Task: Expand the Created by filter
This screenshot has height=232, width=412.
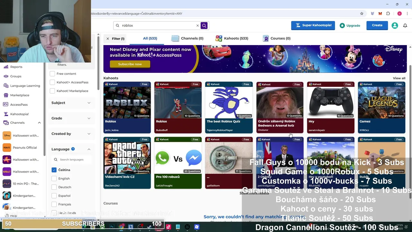Action: (71, 134)
